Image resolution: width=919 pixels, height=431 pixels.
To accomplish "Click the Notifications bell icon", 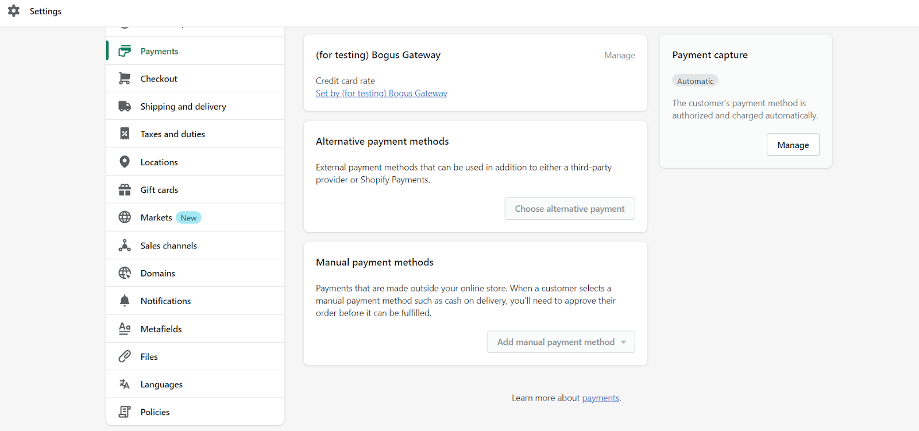I will pyautogui.click(x=125, y=301).
